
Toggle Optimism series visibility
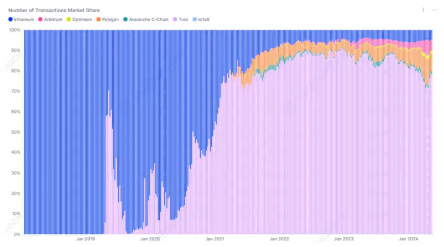click(80, 19)
